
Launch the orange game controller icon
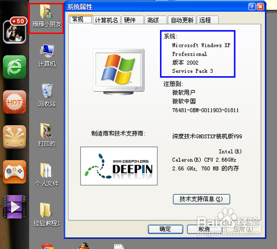[14, 172]
